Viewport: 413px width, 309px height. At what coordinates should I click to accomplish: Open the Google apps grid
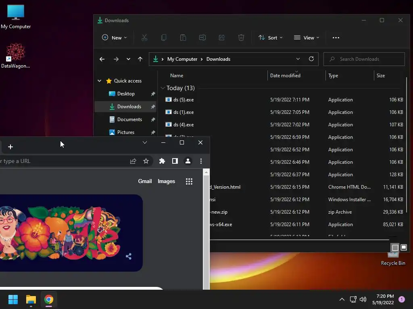[189, 181]
